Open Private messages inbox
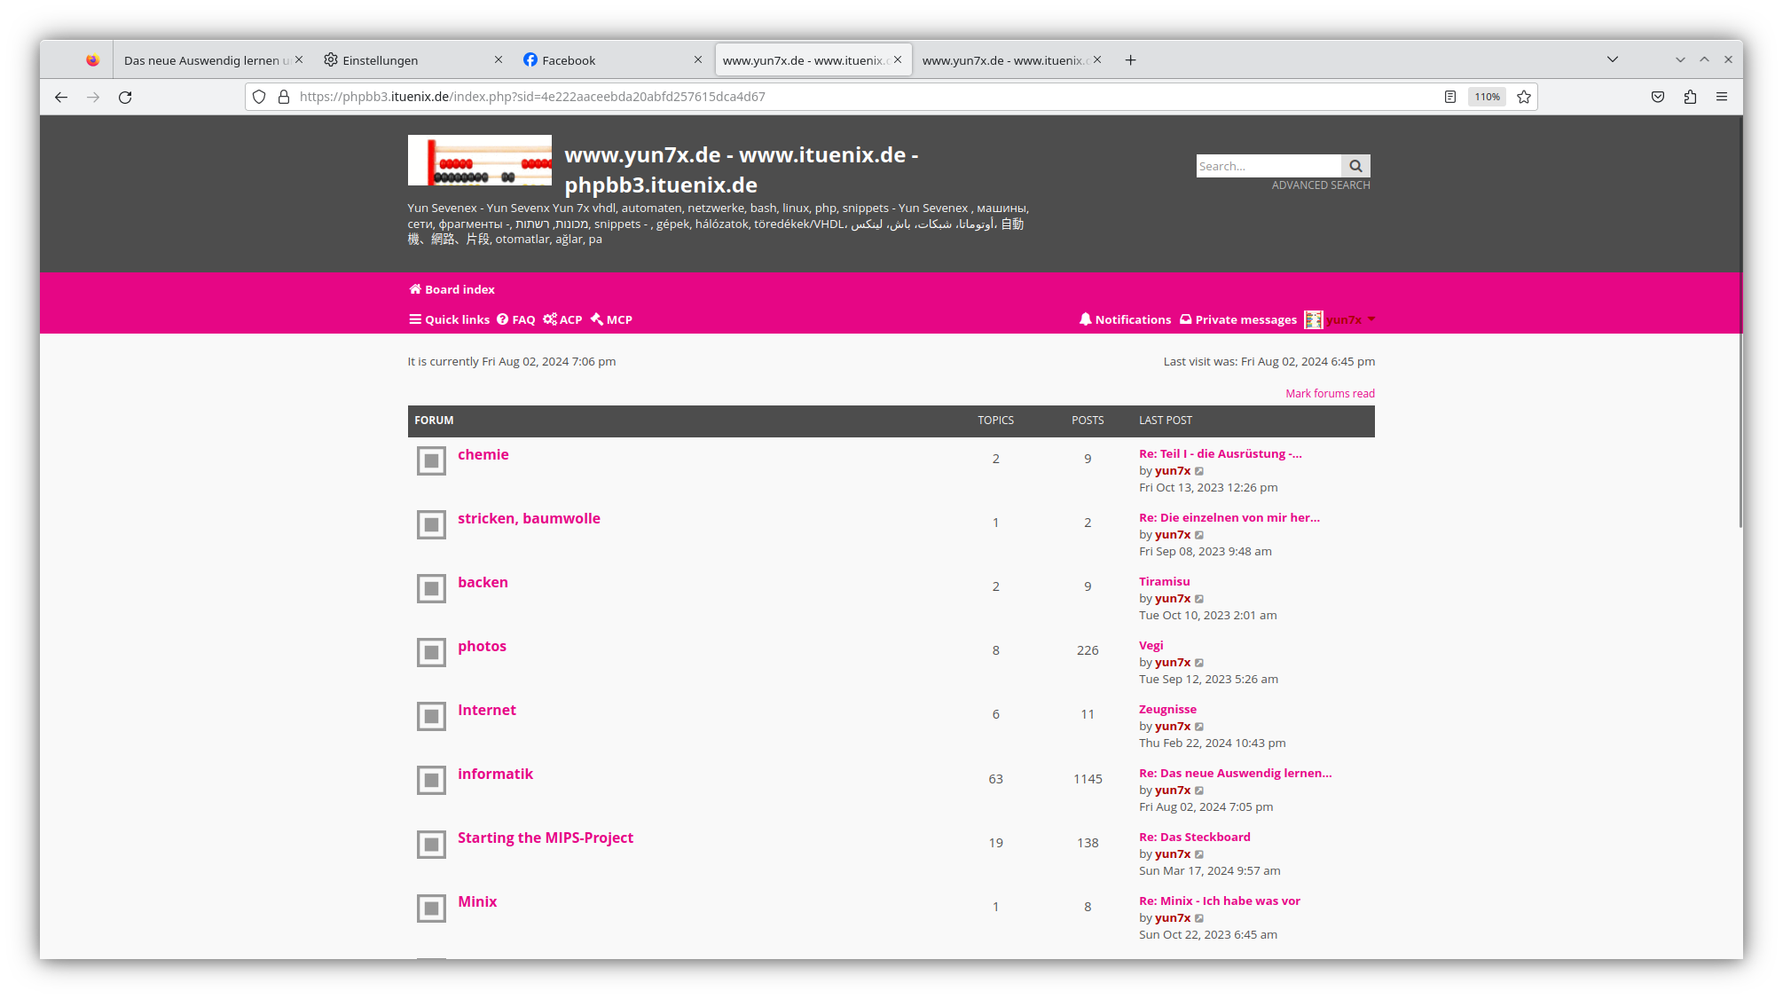This screenshot has height=999, width=1783. point(1238,319)
